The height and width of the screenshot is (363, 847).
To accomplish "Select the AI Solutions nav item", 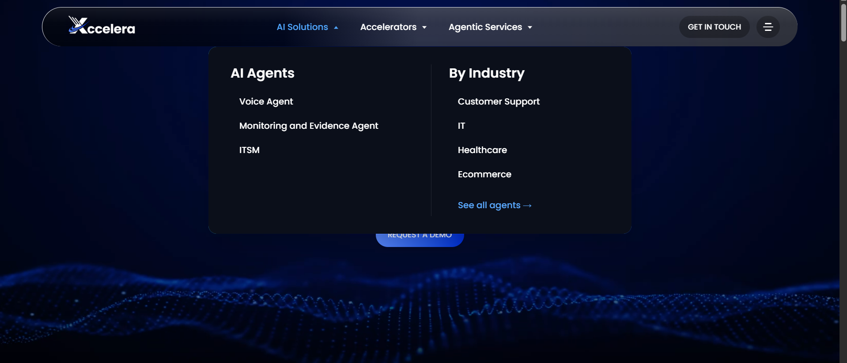I will click(x=302, y=27).
